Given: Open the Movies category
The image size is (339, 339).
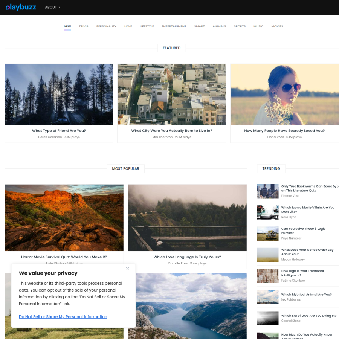Looking at the screenshot, I should click(x=277, y=26).
